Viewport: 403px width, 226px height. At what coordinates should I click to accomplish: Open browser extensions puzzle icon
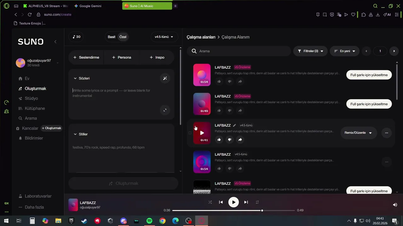(364, 14)
